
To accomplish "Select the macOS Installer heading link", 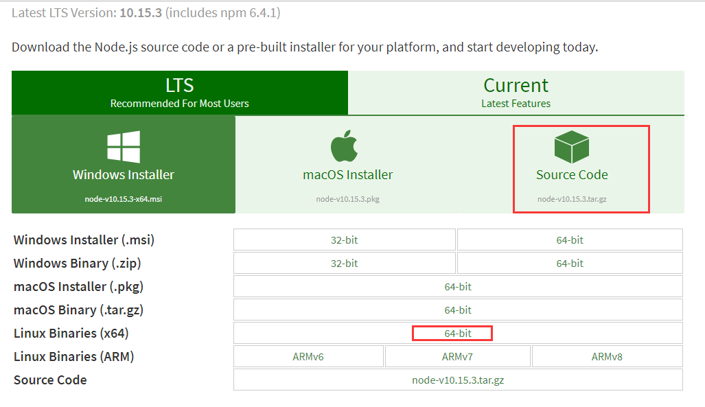I will tap(347, 174).
